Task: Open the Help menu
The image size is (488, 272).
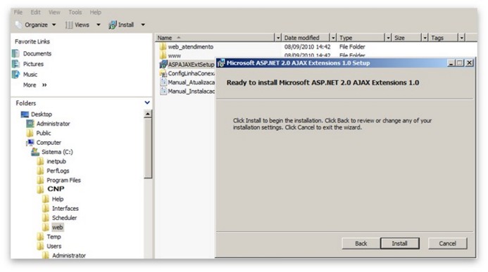Action: pos(96,13)
